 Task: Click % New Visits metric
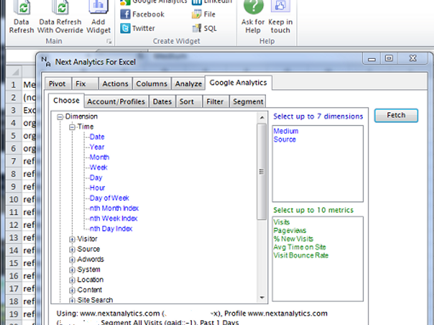click(x=293, y=239)
